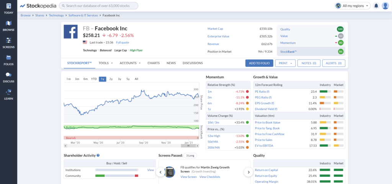
Task: Open the Learn lamp icon
Action: click(8, 92)
